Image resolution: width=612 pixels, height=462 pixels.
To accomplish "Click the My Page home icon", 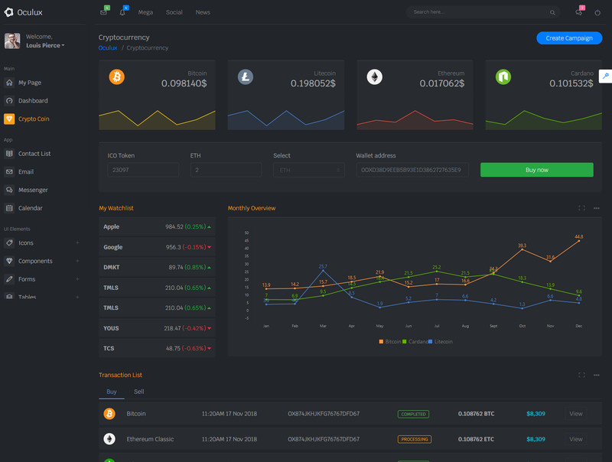I will tap(9, 83).
